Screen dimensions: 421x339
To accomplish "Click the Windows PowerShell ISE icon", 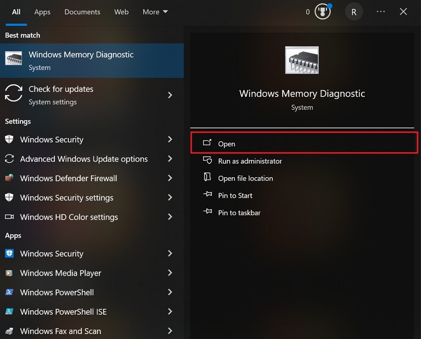I will tap(10, 312).
